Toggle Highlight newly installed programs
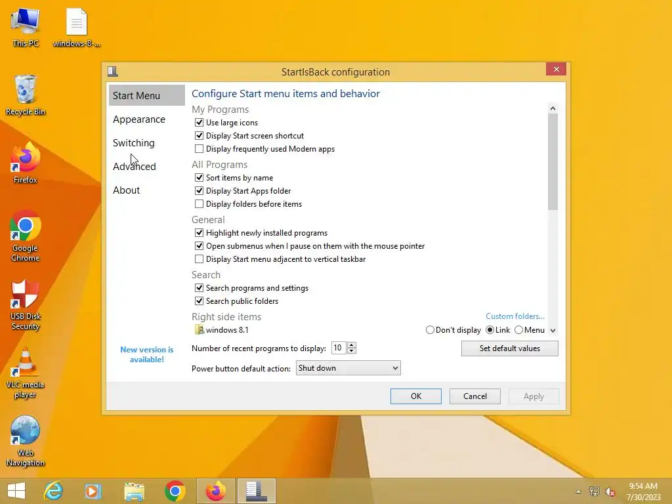Screen dimensions: 672x504 click(199, 233)
